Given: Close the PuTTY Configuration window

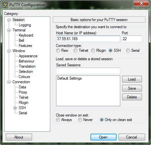Looking at the screenshot, I should click(x=141, y=3).
